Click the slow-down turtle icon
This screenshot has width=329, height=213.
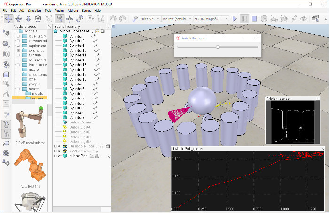click(274, 19)
